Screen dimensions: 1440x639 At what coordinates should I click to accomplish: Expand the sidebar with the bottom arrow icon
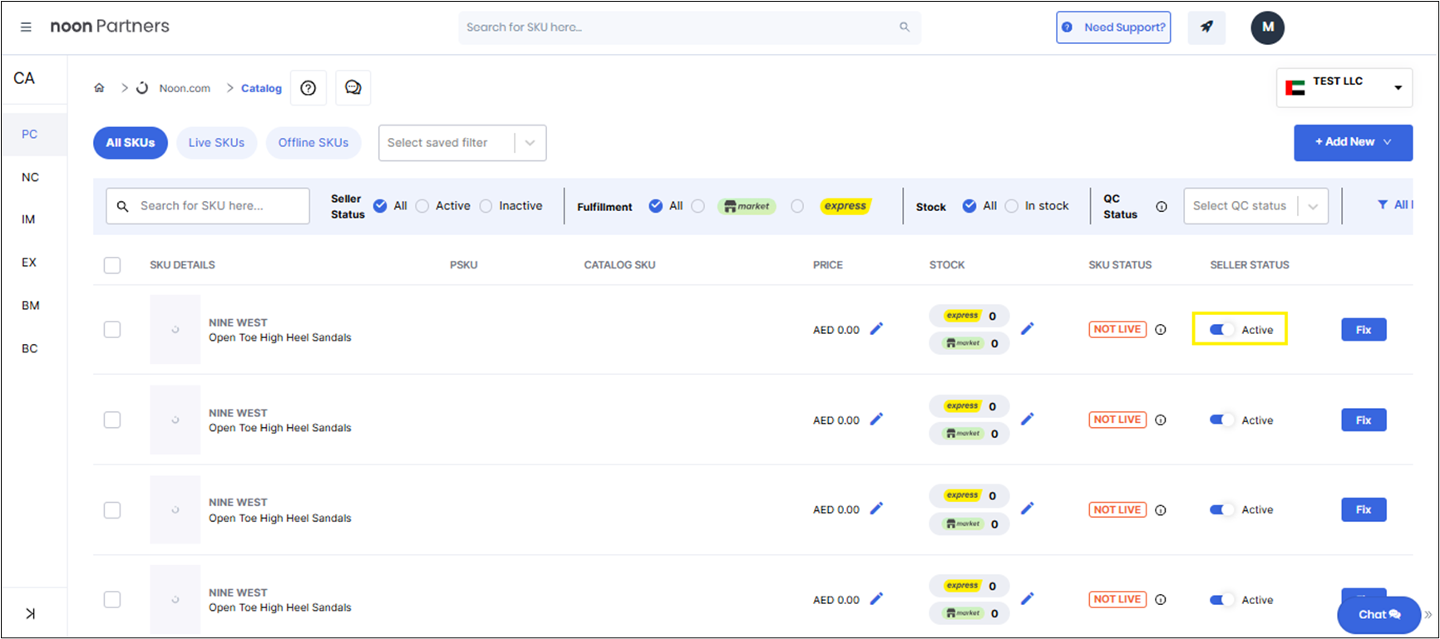point(30,614)
